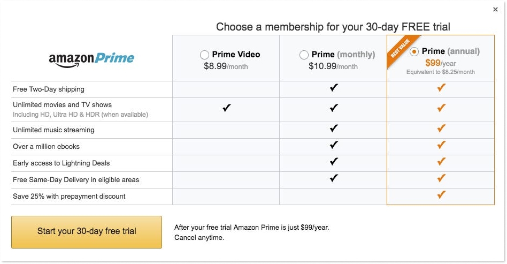Image resolution: width=507 pixels, height=264 pixels.
Task: Click monthly checkmark for unlimited music streaming
Action: (x=334, y=129)
